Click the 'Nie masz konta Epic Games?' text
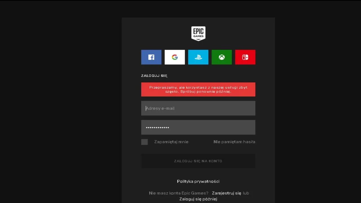This screenshot has height=203, width=361. pyautogui.click(x=179, y=193)
